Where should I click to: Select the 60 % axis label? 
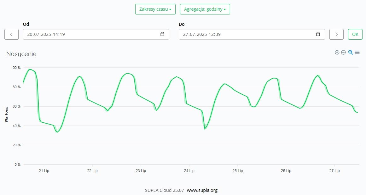click(17, 106)
